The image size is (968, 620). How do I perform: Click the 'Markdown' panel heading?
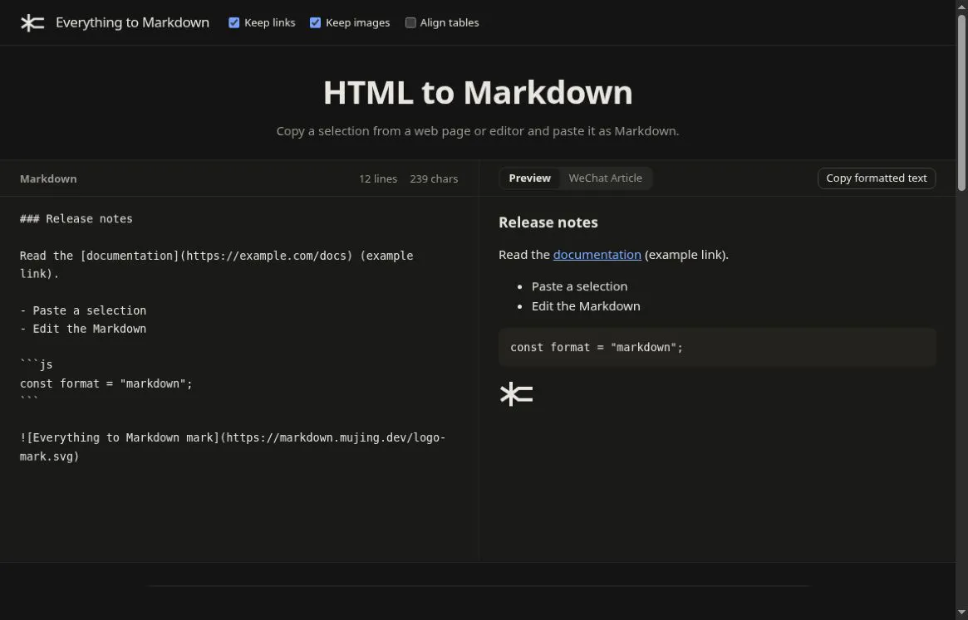tap(48, 179)
